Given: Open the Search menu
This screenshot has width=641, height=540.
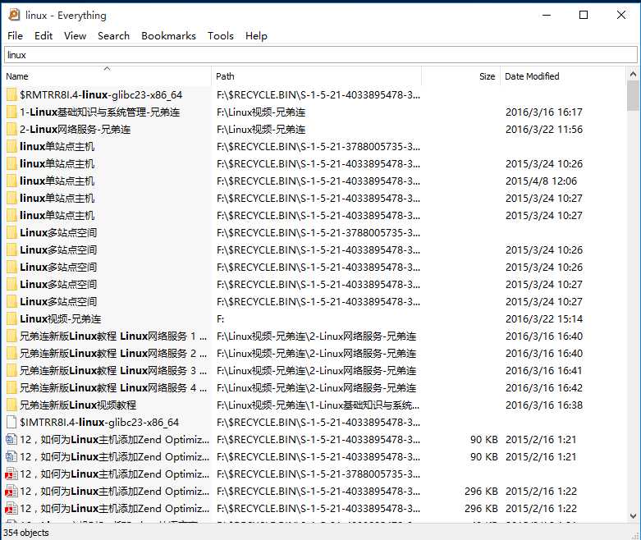Looking at the screenshot, I should (113, 36).
